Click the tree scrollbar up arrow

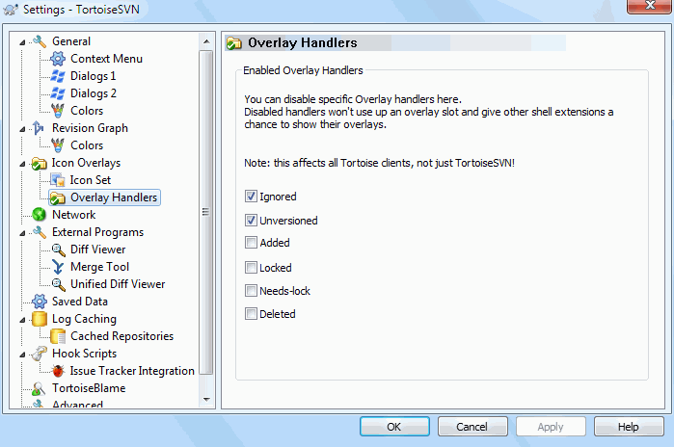206,41
